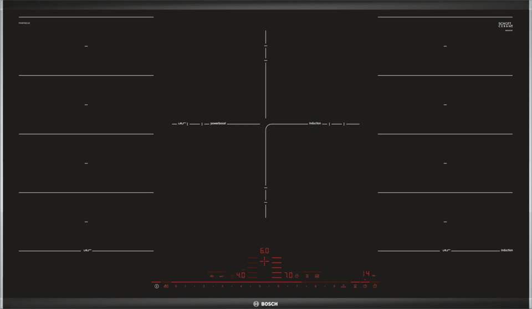The image size is (532, 309).
Task: Select the cooking zone showing 7.0
Action: point(288,275)
